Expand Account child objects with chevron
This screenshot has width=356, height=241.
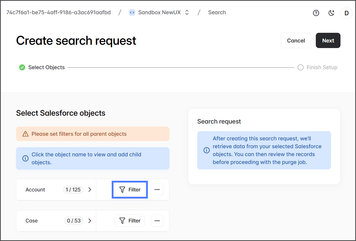[x=90, y=190]
